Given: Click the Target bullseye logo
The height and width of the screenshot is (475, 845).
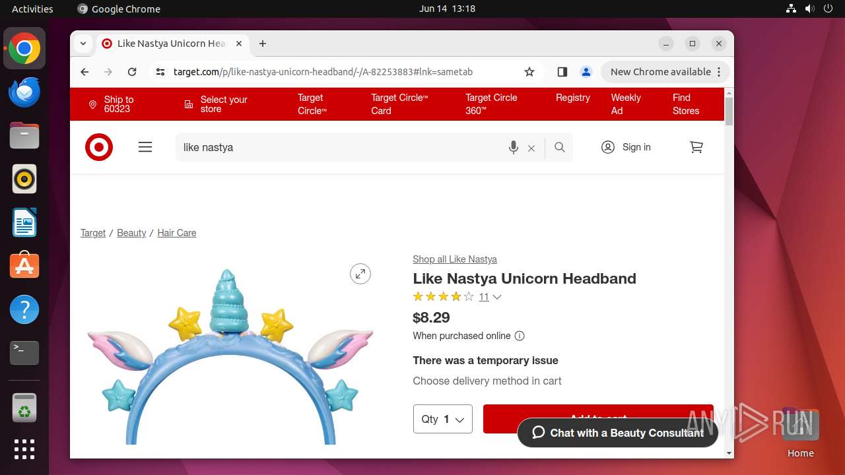Looking at the screenshot, I should coord(99,147).
